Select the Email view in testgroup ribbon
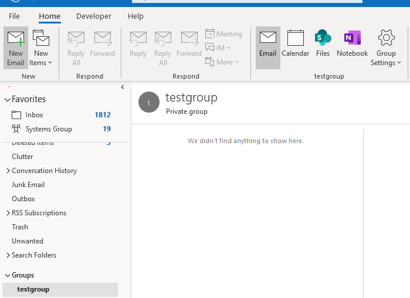The image size is (410, 298). click(x=267, y=44)
